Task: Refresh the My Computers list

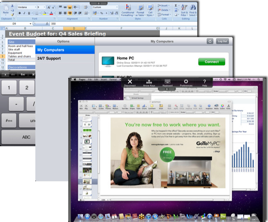Action: click(x=210, y=41)
